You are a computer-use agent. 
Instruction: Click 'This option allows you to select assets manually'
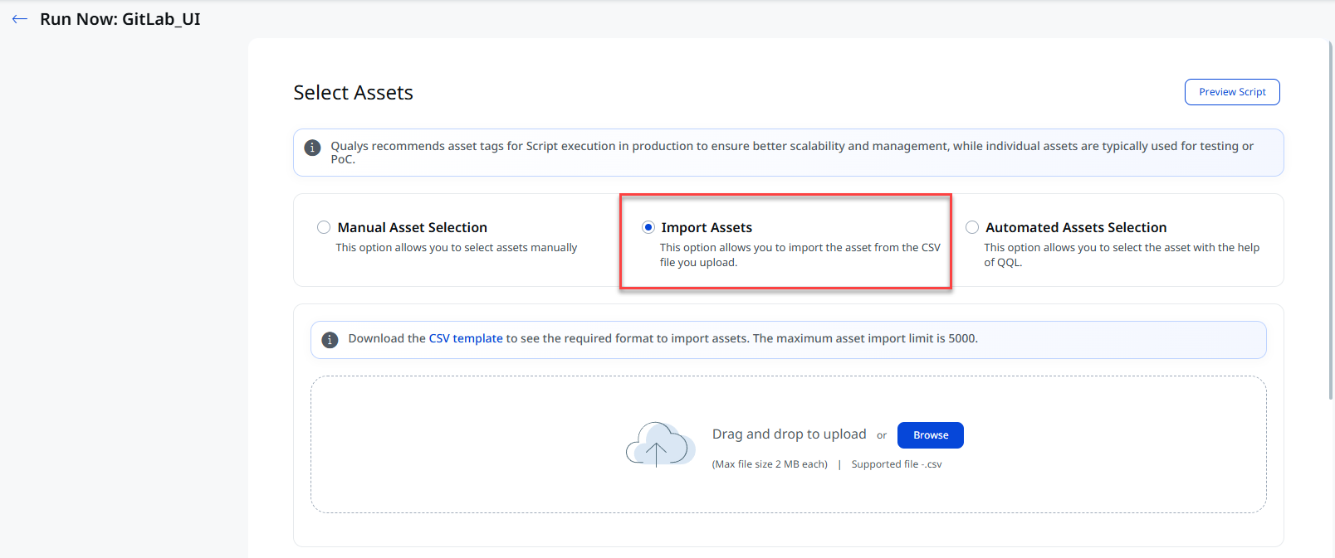pyautogui.click(x=457, y=248)
